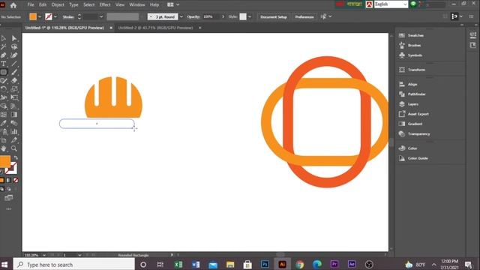This screenshot has width=480, height=270.
Task: Open the Swatches panel
Action: [x=415, y=35]
